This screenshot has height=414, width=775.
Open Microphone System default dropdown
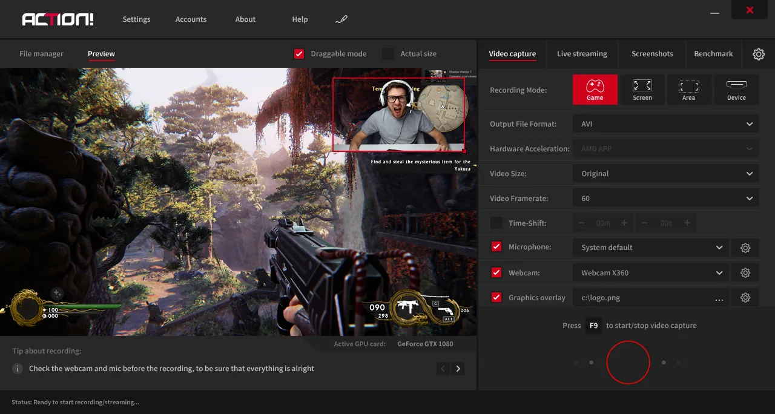tap(651, 248)
